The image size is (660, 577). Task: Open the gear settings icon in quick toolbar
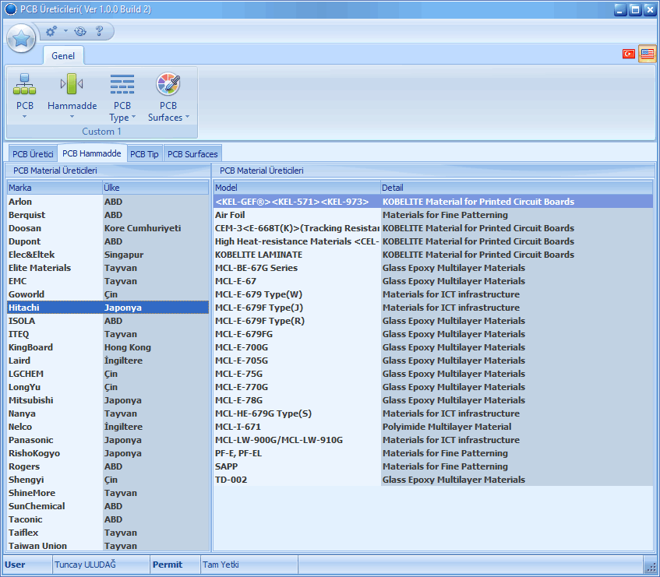51,31
